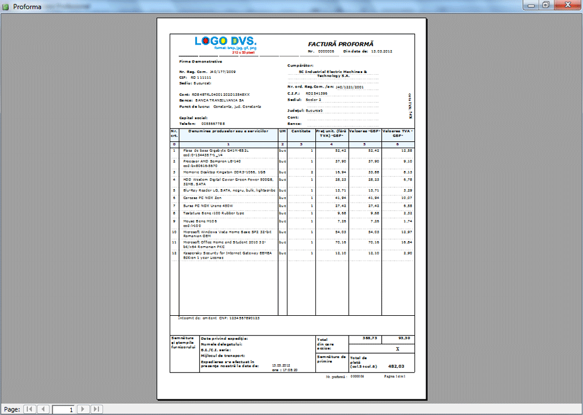The image size is (583, 415).
Task: Click the Sector 2 address text
Action: [x=313, y=100]
